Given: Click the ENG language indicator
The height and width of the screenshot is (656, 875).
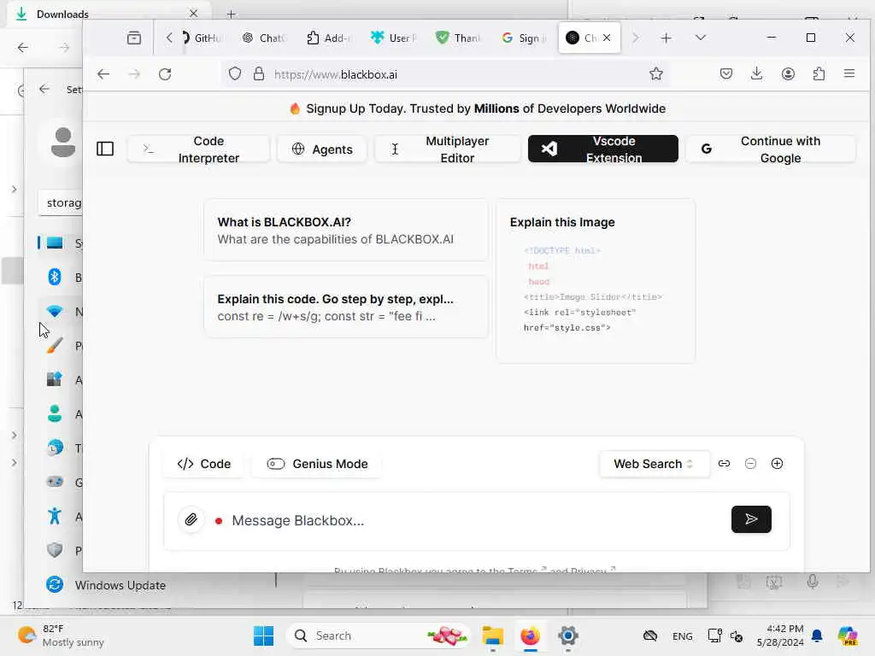Looking at the screenshot, I should (x=683, y=635).
